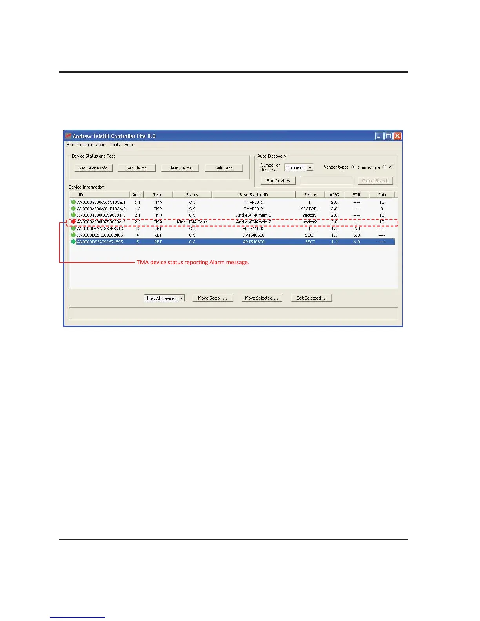480x621 pixels.
Task: Sort by Status column header
Action: (x=192, y=195)
